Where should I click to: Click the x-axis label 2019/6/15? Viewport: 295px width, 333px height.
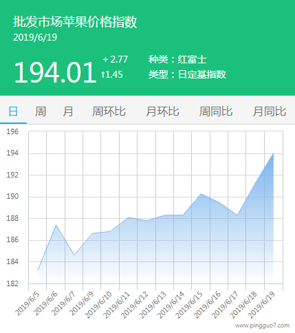point(189,305)
